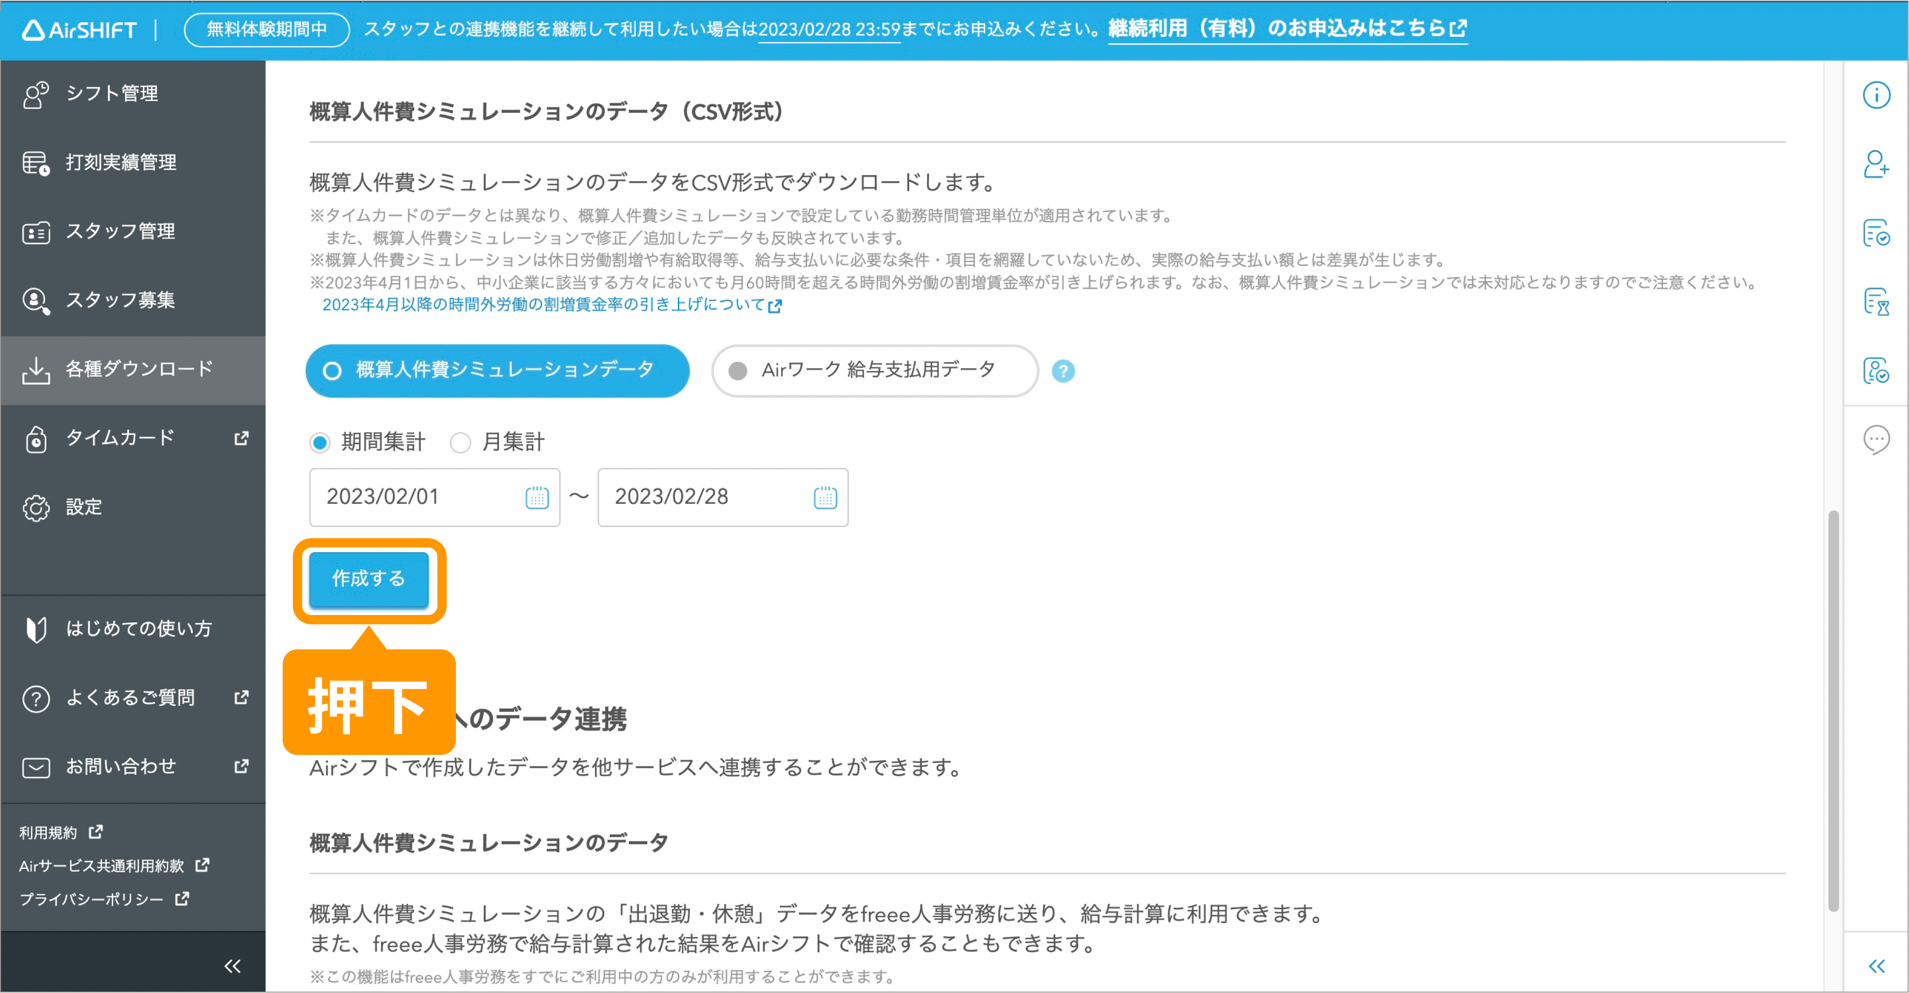Viewport: 1909px width, 993px height.
Task: Click the FAQ question-mark circle icon
Action: pyautogui.click(x=36, y=698)
